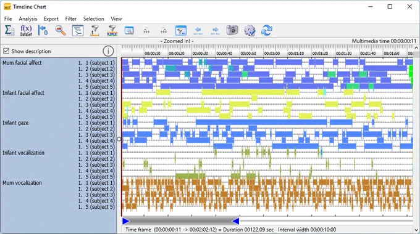Click the Timeline Chart application title icon
The height and width of the screenshot is (234, 420).
(x=7, y=7)
